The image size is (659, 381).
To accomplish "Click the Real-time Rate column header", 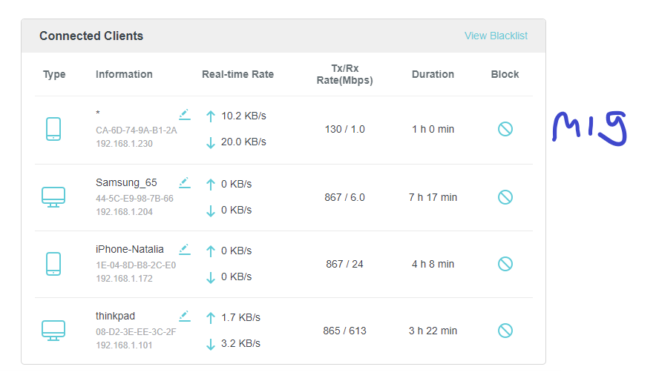I will pyautogui.click(x=237, y=74).
